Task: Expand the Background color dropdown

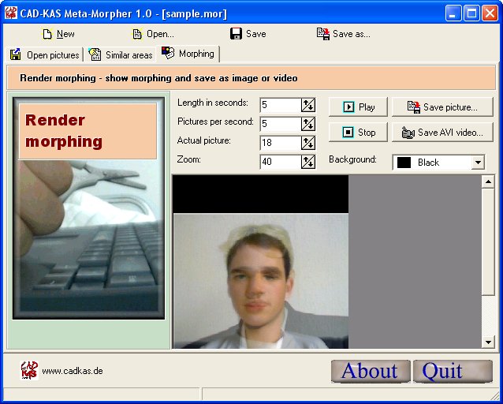Action: [478, 163]
